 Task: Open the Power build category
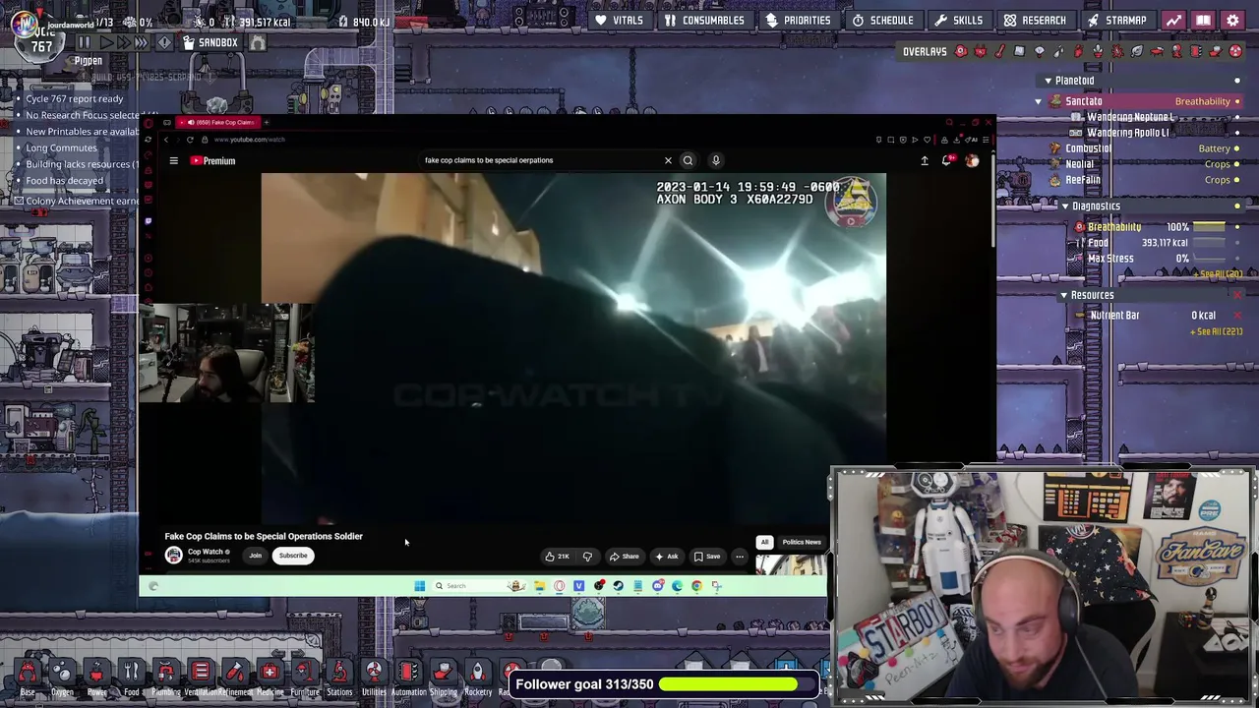point(96,677)
